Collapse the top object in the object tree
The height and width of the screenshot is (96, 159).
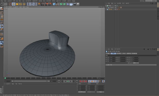(x=106, y=6)
